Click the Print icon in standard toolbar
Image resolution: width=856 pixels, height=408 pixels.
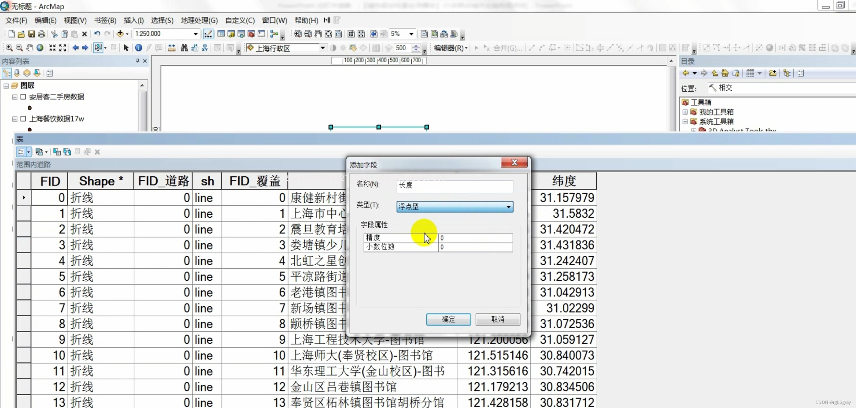pos(41,34)
